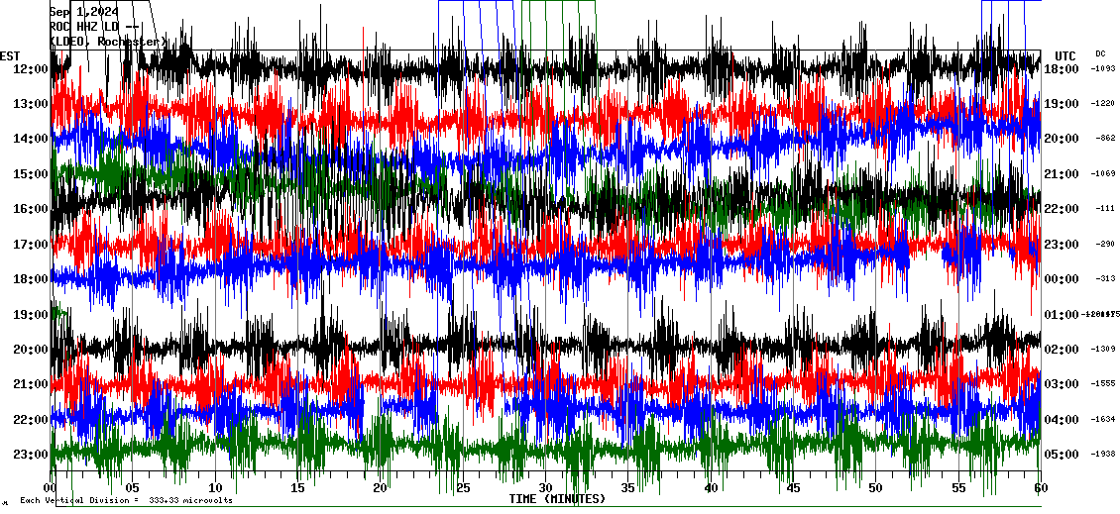Click the 30 minute tick on time axis
1120x514 pixels.
click(545, 488)
